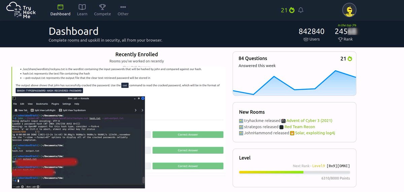Close the '~ : zsh' Konsole tab
The height and width of the screenshot is (192, 404).
coord(23,187)
